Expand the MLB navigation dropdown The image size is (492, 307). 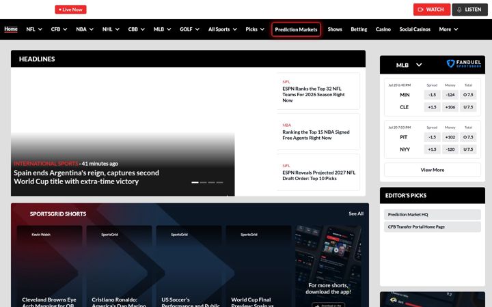pyautogui.click(x=162, y=29)
